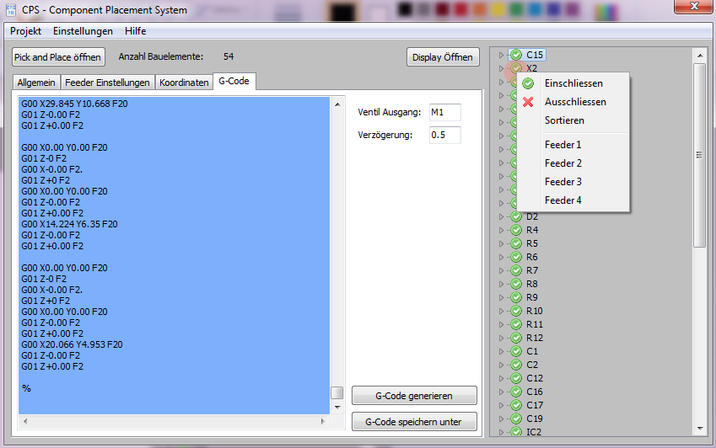This screenshot has height=448, width=716.
Task: Click the G-Code text area scroll down arrow
Action: coord(337,408)
